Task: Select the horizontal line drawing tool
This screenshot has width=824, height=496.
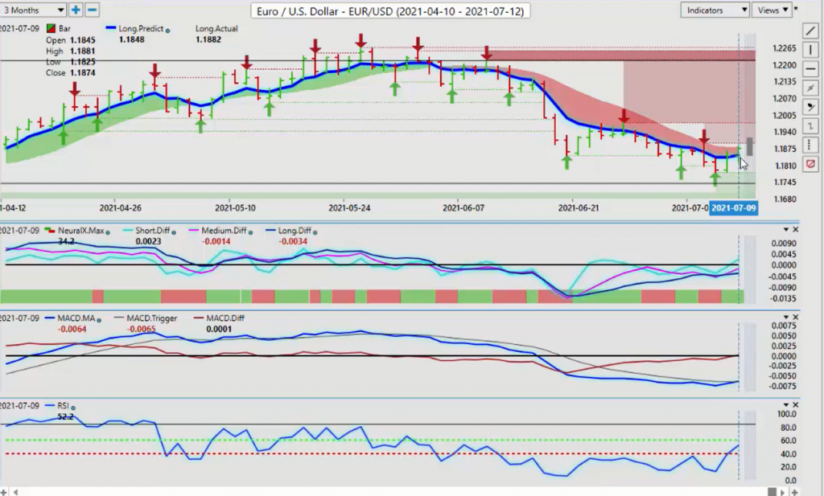Action: click(x=811, y=69)
